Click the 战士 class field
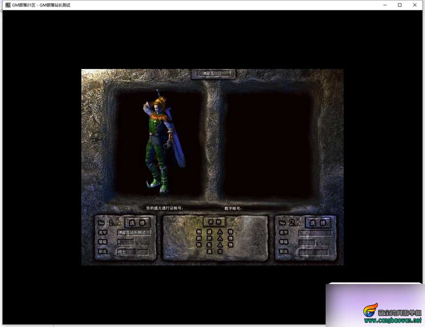The width and height of the screenshot is (425, 327). (x=133, y=252)
